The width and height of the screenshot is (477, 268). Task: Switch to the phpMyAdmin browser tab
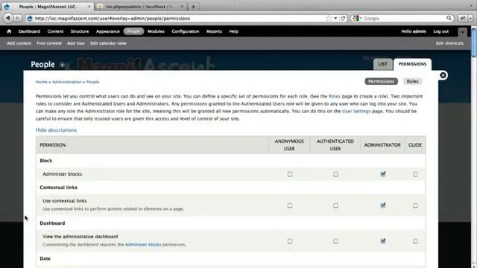tap(142, 7)
